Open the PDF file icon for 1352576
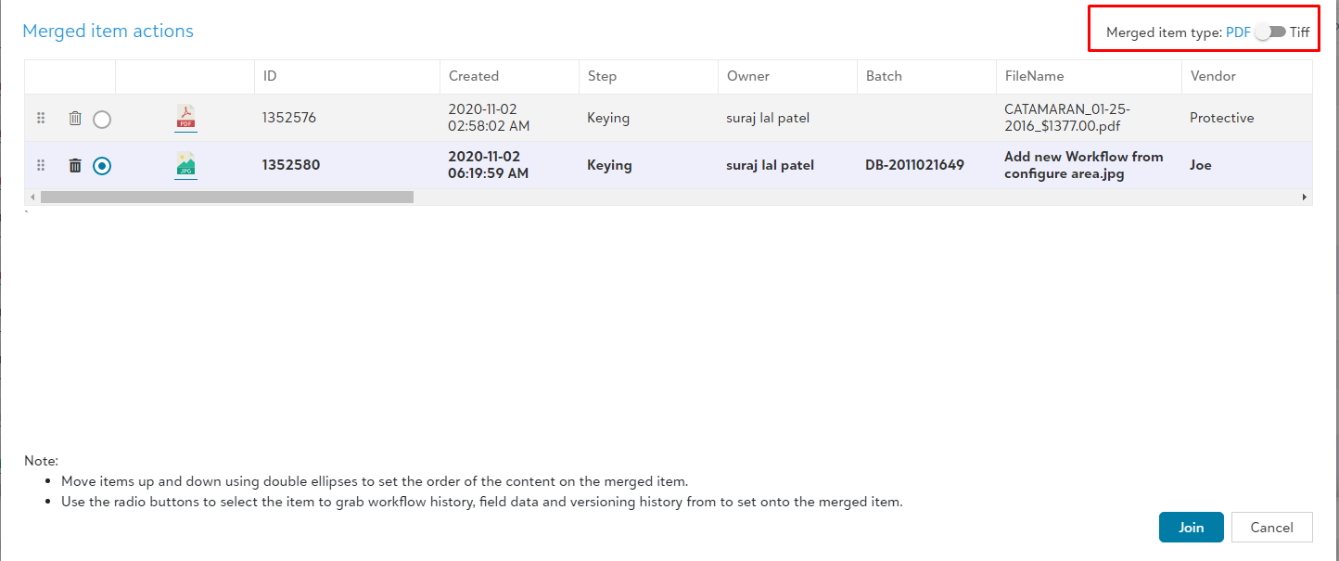Image resolution: width=1339 pixels, height=561 pixels. click(185, 118)
